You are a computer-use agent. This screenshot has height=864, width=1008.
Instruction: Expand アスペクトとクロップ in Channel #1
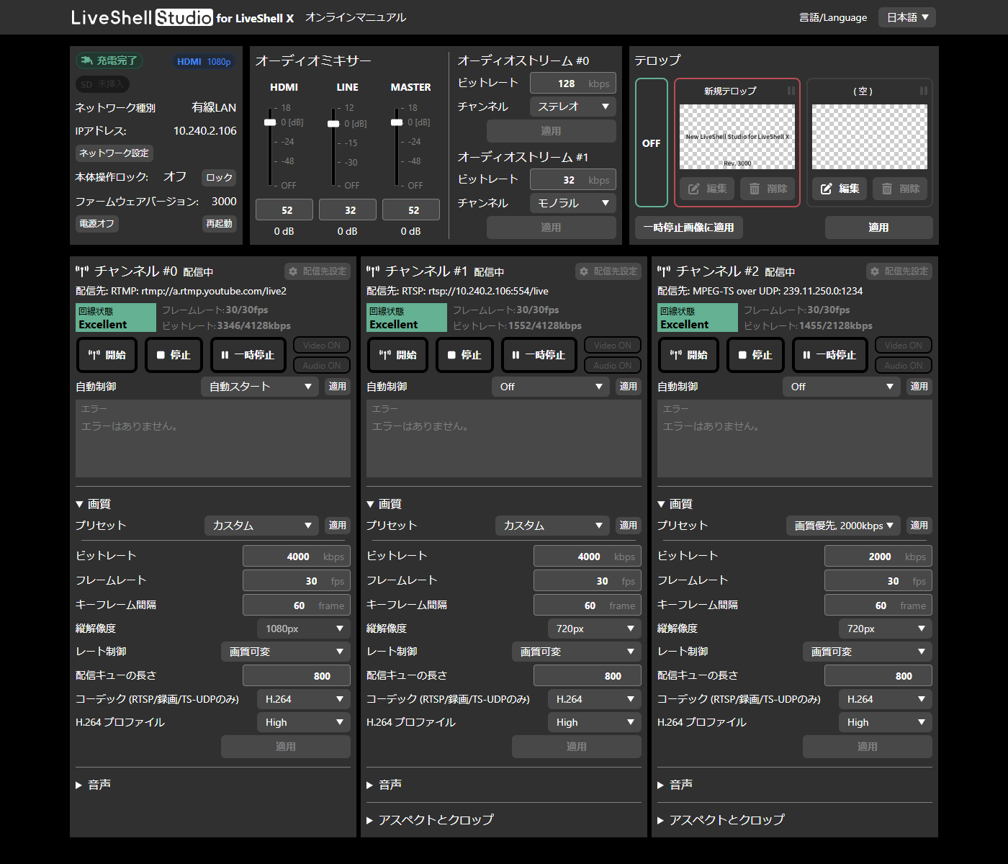[431, 820]
